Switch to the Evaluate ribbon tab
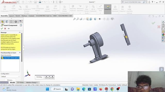 pyautogui.click(x=31, y=16)
